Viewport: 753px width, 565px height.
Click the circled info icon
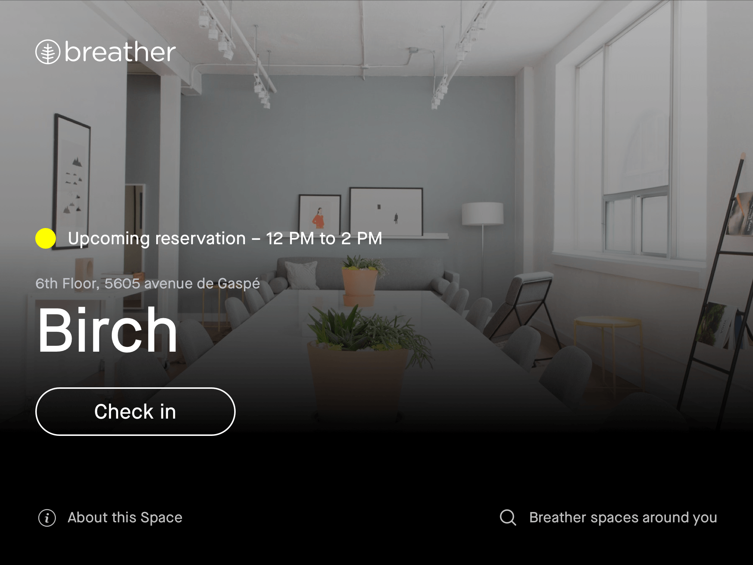[47, 518]
